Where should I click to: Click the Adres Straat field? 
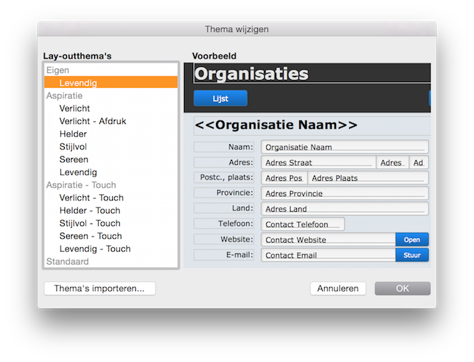319,162
